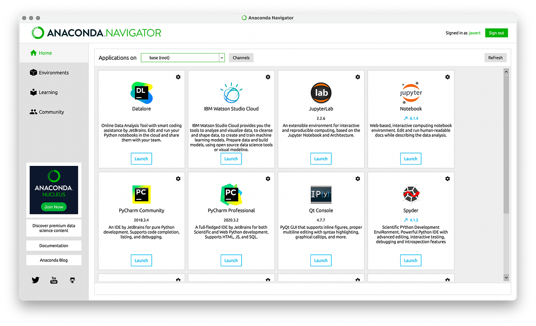Click the jawert account link

[x=474, y=33]
